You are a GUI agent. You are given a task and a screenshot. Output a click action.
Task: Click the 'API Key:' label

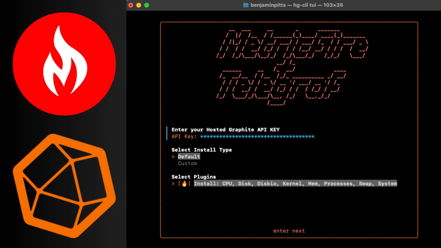(x=184, y=137)
